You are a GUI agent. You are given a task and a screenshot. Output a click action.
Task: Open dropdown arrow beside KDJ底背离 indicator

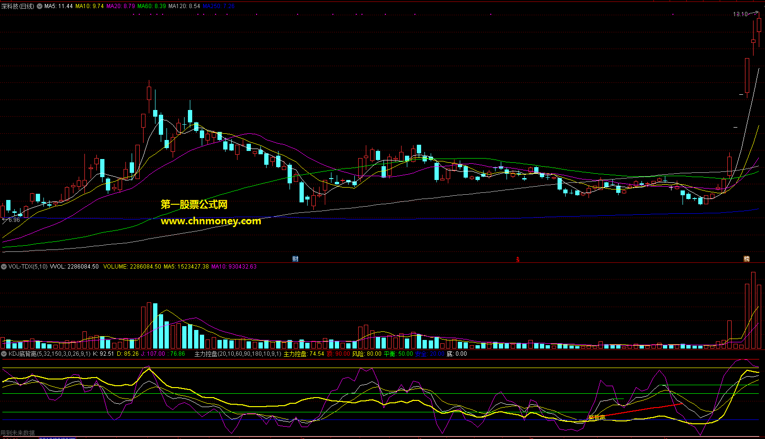[x=4, y=354]
